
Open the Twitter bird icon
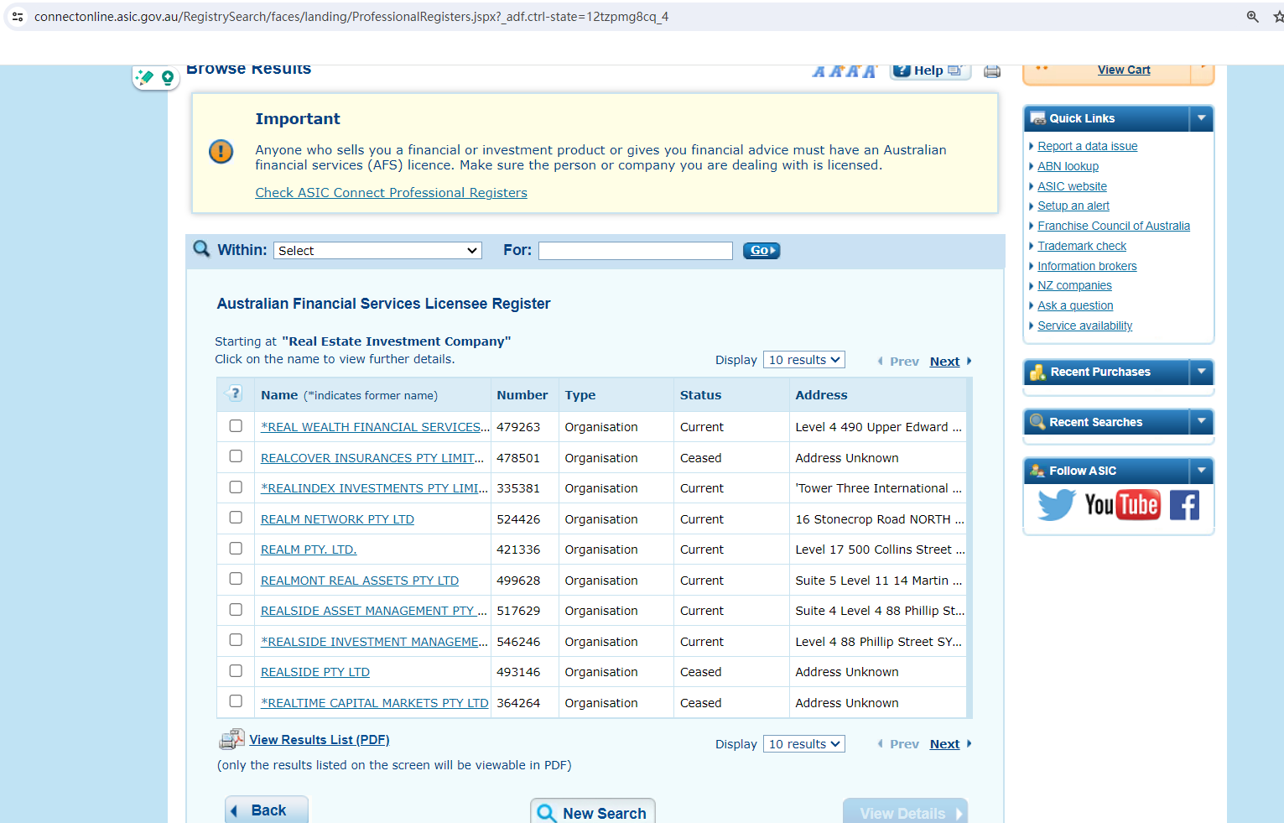point(1056,505)
